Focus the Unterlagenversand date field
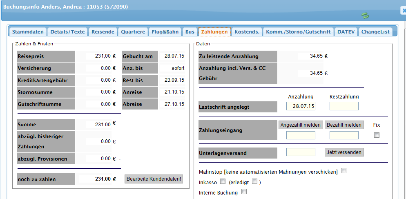Viewport: 406px width, 199px height. 301,152
